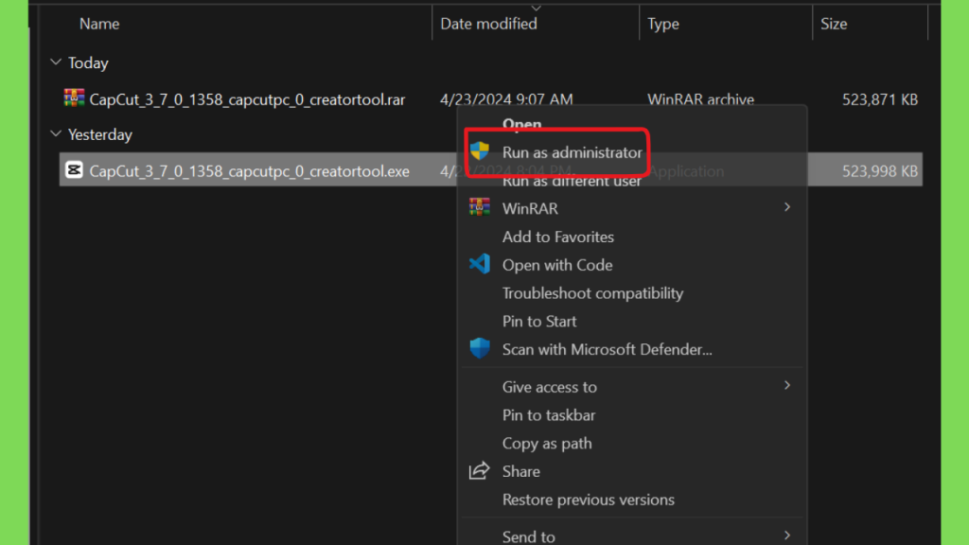Screen dimensions: 969x545
Task: Click the Today group label
Action: click(88, 63)
